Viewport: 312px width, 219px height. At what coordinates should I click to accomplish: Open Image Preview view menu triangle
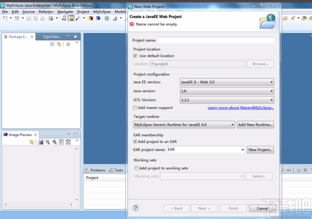coord(77,141)
